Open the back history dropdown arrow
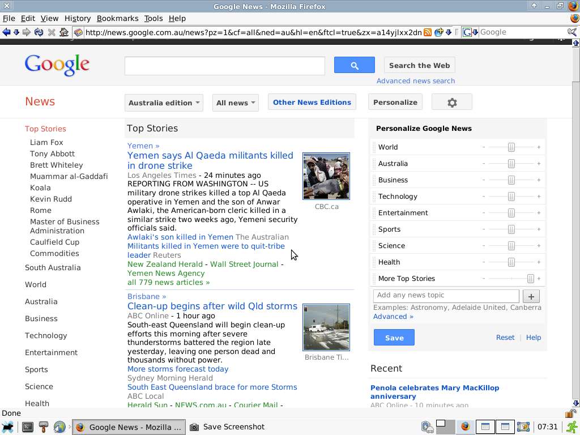 [x=16, y=32]
